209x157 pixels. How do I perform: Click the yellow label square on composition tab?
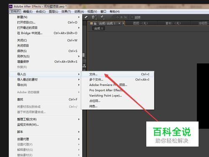pos(92,23)
